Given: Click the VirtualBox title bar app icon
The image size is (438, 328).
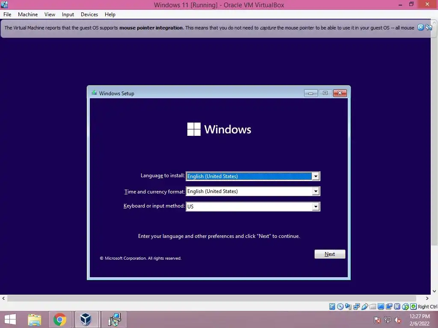Looking at the screenshot, I should point(4,4).
